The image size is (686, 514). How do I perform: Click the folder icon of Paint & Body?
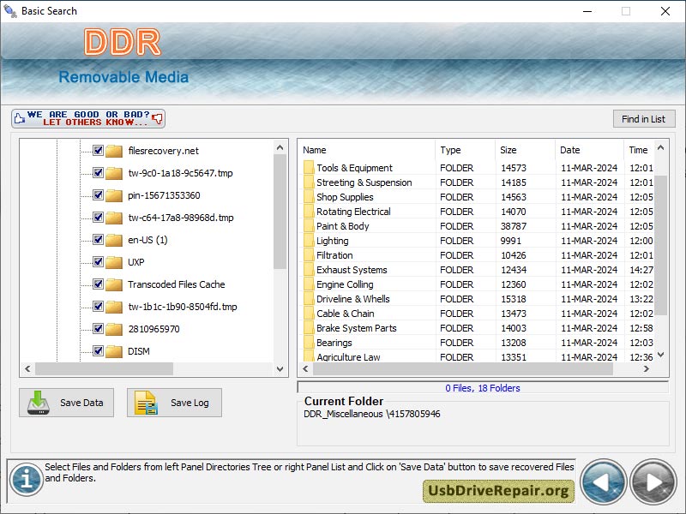point(309,226)
